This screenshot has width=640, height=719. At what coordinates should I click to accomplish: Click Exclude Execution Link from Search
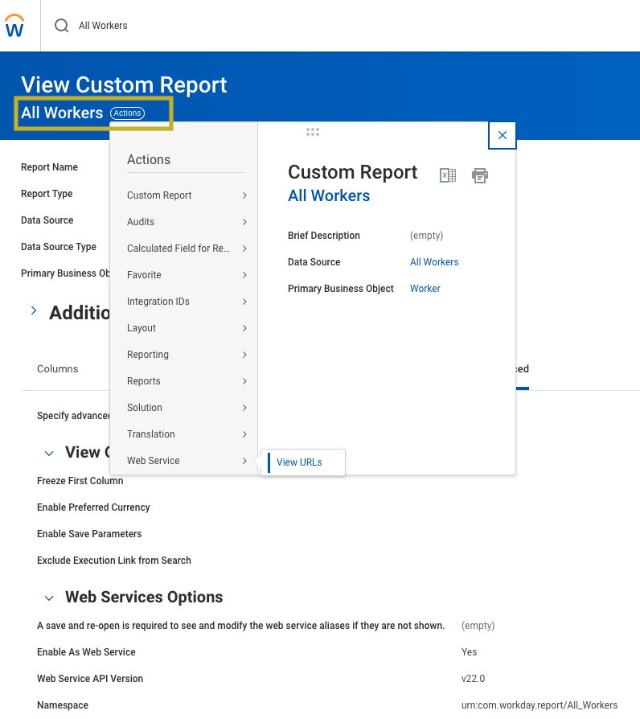tap(114, 561)
